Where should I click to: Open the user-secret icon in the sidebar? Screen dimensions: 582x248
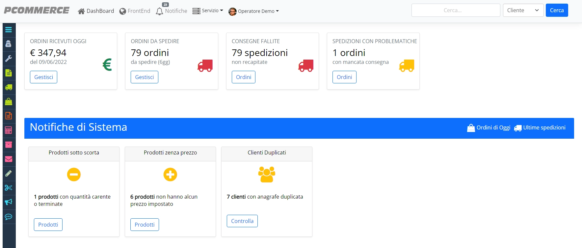9,44
